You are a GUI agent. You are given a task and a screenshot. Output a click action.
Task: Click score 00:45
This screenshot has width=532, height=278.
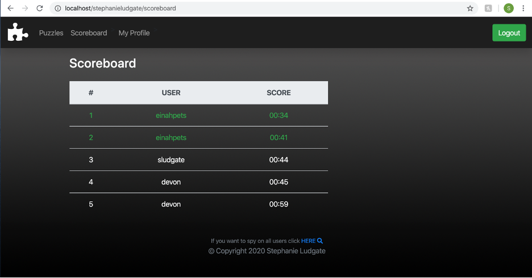[x=279, y=182]
